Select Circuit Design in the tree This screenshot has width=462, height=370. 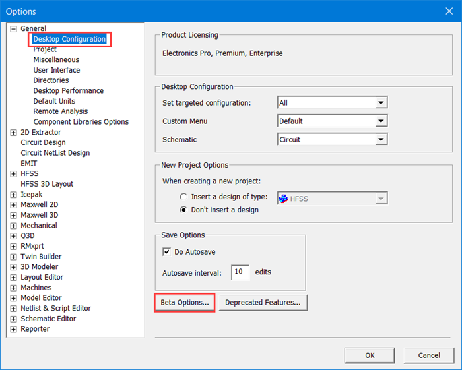point(43,142)
